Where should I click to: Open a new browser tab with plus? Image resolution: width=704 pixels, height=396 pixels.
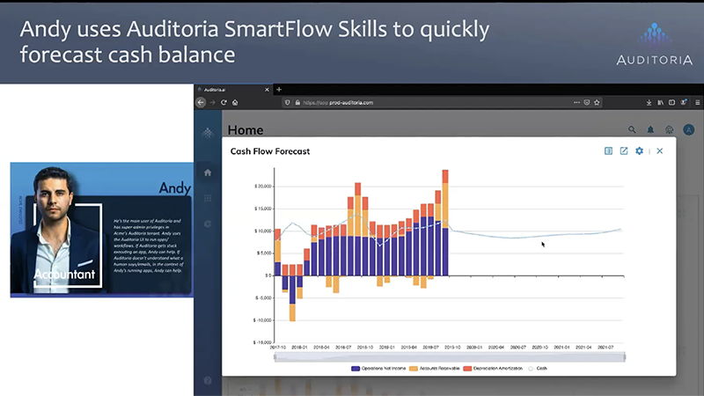[279, 90]
